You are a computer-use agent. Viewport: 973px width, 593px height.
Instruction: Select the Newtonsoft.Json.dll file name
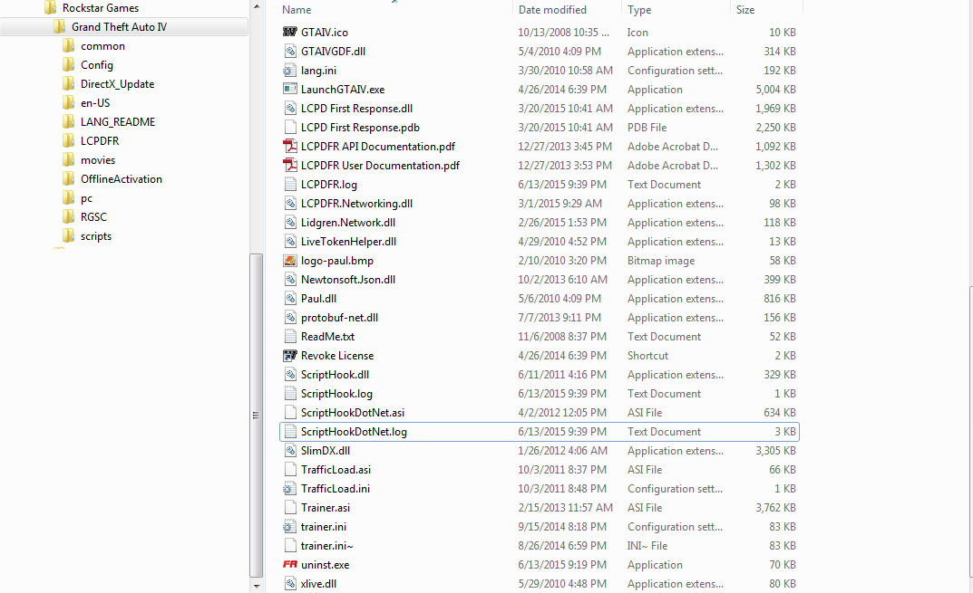pos(348,280)
